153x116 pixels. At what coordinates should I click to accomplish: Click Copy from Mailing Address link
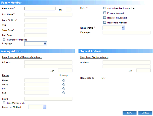pyautogui.click(x=94, y=57)
